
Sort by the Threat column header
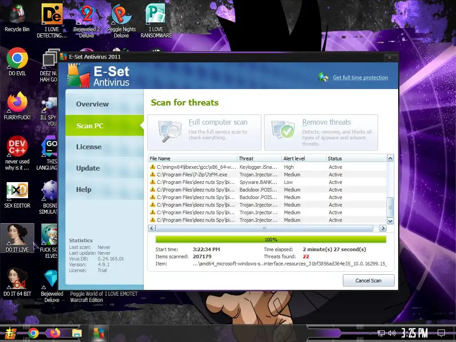click(260, 159)
